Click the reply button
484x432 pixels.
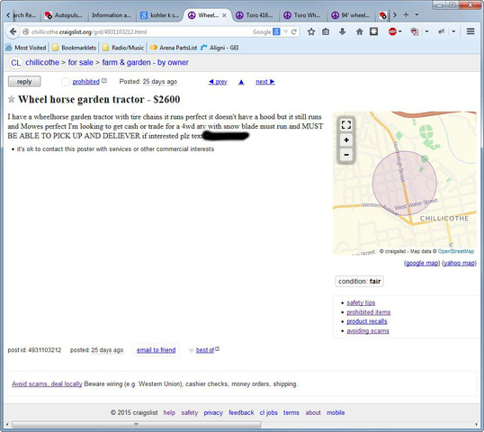pyautogui.click(x=24, y=82)
